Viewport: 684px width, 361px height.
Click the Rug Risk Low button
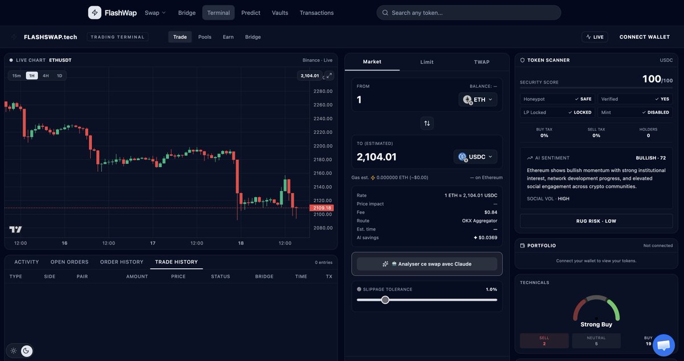pyautogui.click(x=596, y=221)
